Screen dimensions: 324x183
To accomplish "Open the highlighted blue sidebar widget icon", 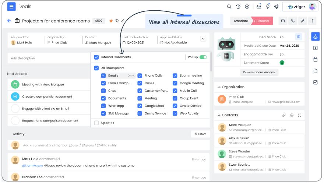I will (x=315, y=36).
